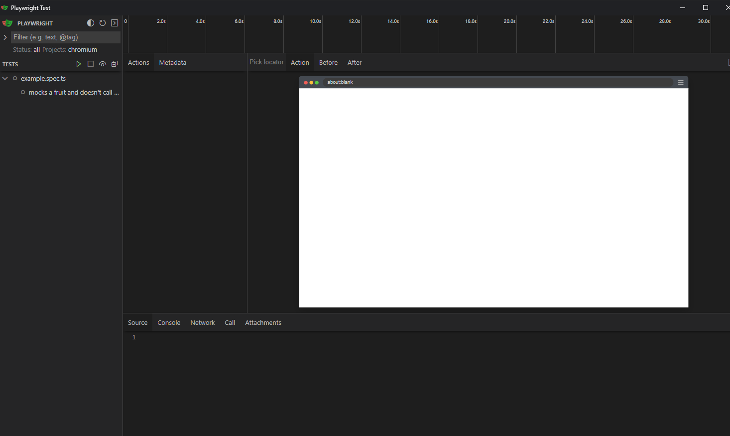The image size is (730, 436).
Task: Collapse all tests icon
Action: point(115,64)
